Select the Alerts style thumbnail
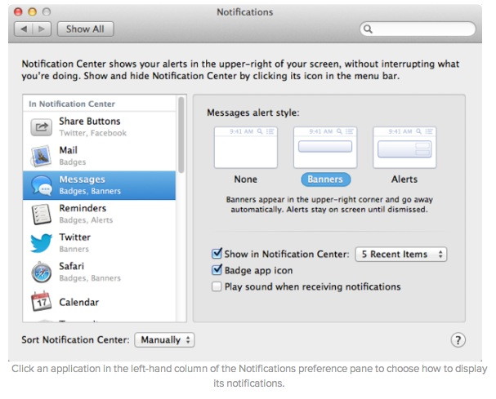This screenshot has width=496, height=399. [x=404, y=147]
